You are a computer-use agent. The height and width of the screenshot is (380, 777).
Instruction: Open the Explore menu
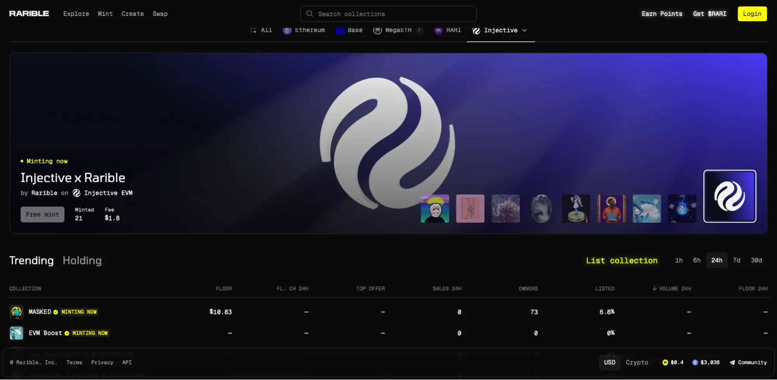point(76,14)
